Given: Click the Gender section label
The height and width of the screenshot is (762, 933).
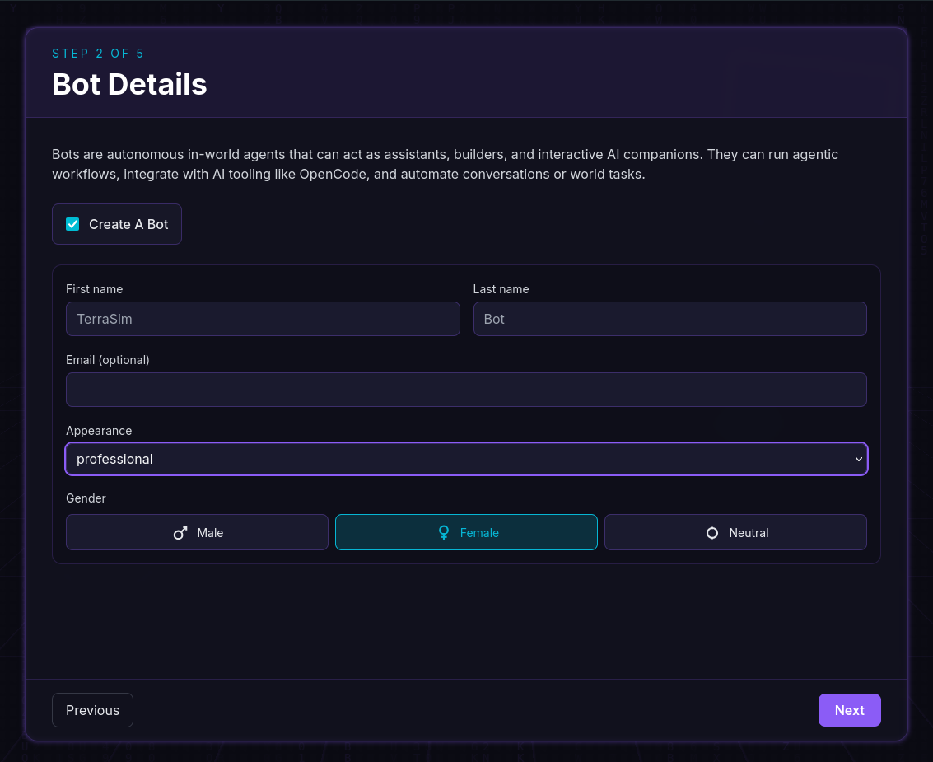Looking at the screenshot, I should click(x=86, y=498).
